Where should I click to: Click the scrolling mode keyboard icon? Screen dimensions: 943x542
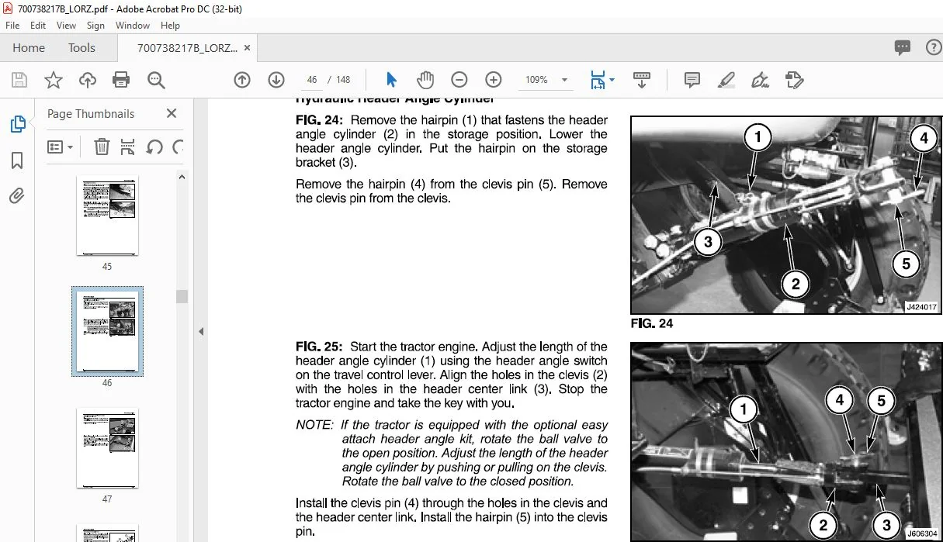point(642,80)
